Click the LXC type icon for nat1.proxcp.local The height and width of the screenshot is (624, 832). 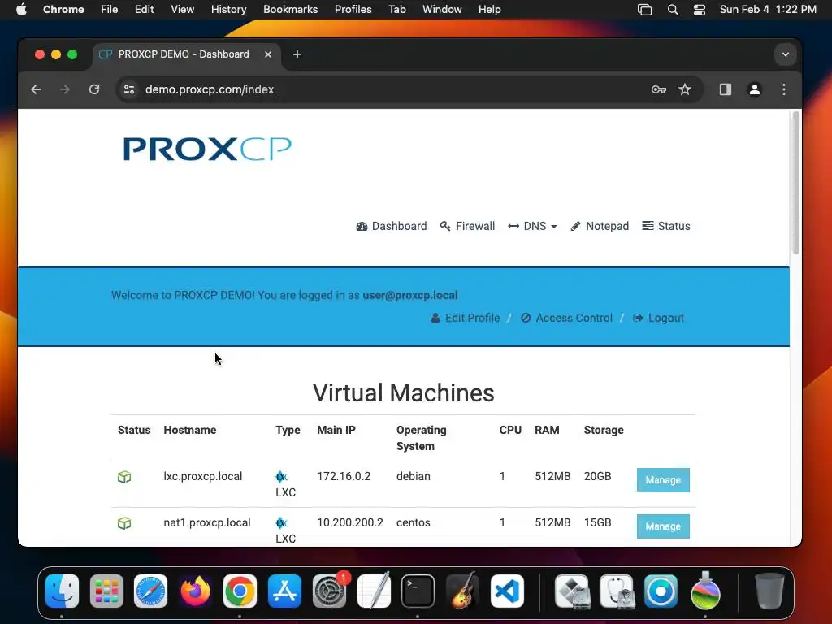[x=282, y=522]
